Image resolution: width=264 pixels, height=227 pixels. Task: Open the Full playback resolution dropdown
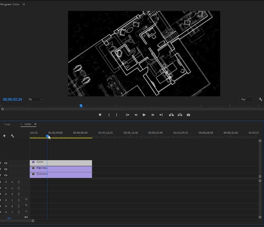[x=248, y=99]
